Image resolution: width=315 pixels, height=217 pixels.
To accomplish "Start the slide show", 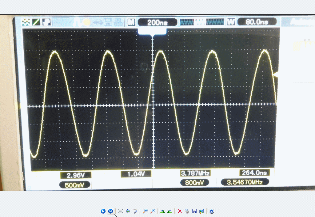I will click(x=135, y=211).
